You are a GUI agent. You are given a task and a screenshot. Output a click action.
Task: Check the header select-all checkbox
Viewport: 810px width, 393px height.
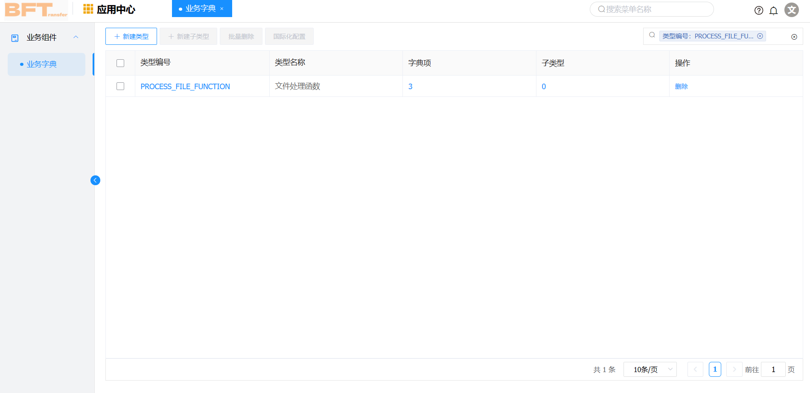click(x=120, y=63)
